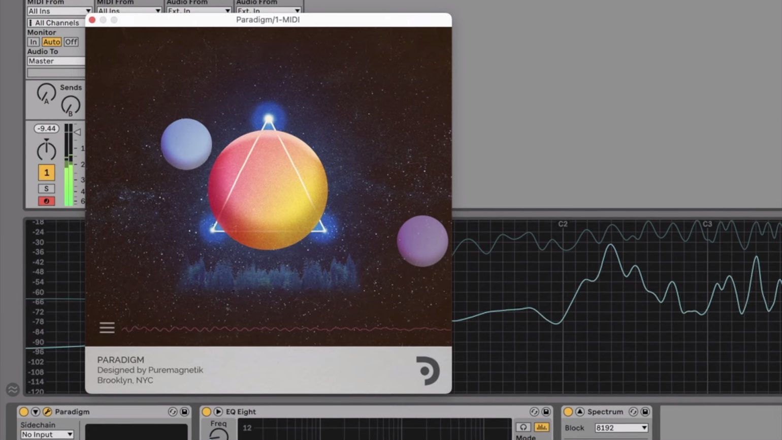This screenshot has height=440, width=782.
Task: Click the EQ Eight device title bar
Action: click(376, 412)
